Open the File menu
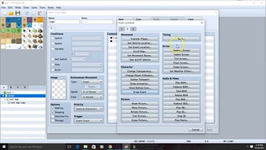This screenshot has height=150, width=266. tap(3, 7)
